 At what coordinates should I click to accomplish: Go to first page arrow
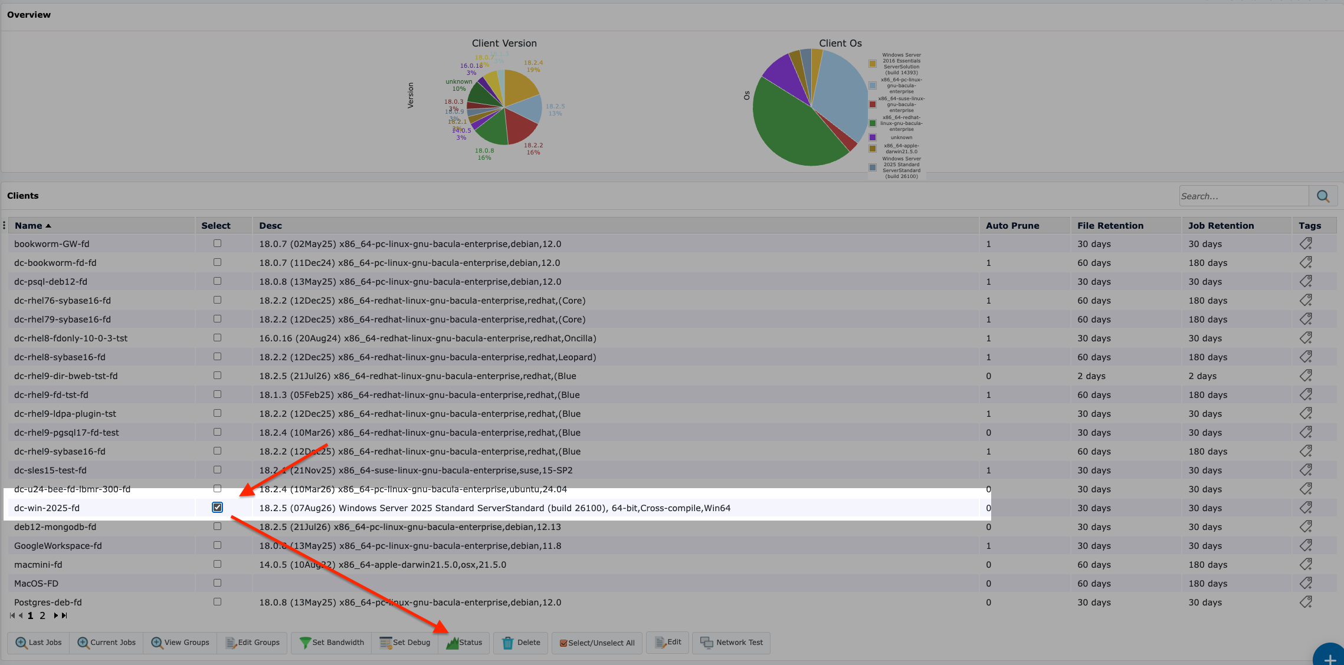coord(12,615)
